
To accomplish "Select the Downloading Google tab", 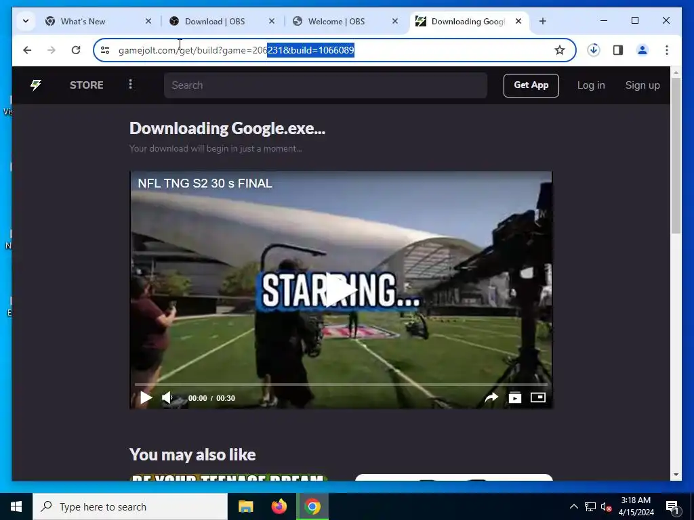I will click(x=468, y=21).
